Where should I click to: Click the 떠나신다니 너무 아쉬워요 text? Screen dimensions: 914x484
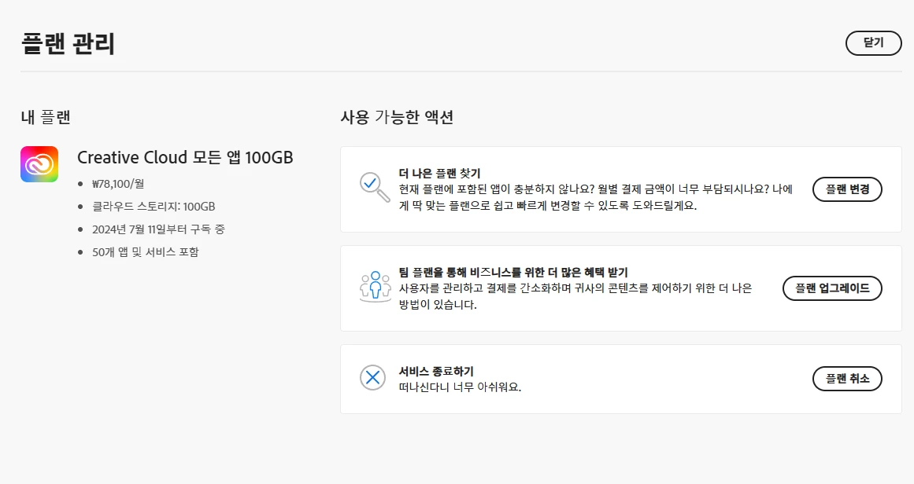coord(460,387)
